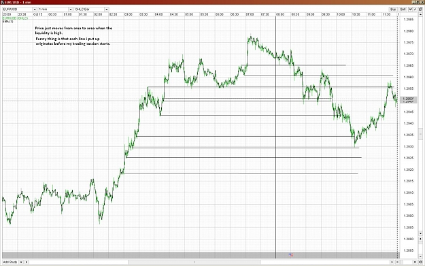The height and width of the screenshot is (266, 425).
Task: Close the EUR/USD chart window
Action: click(x=422, y=2)
